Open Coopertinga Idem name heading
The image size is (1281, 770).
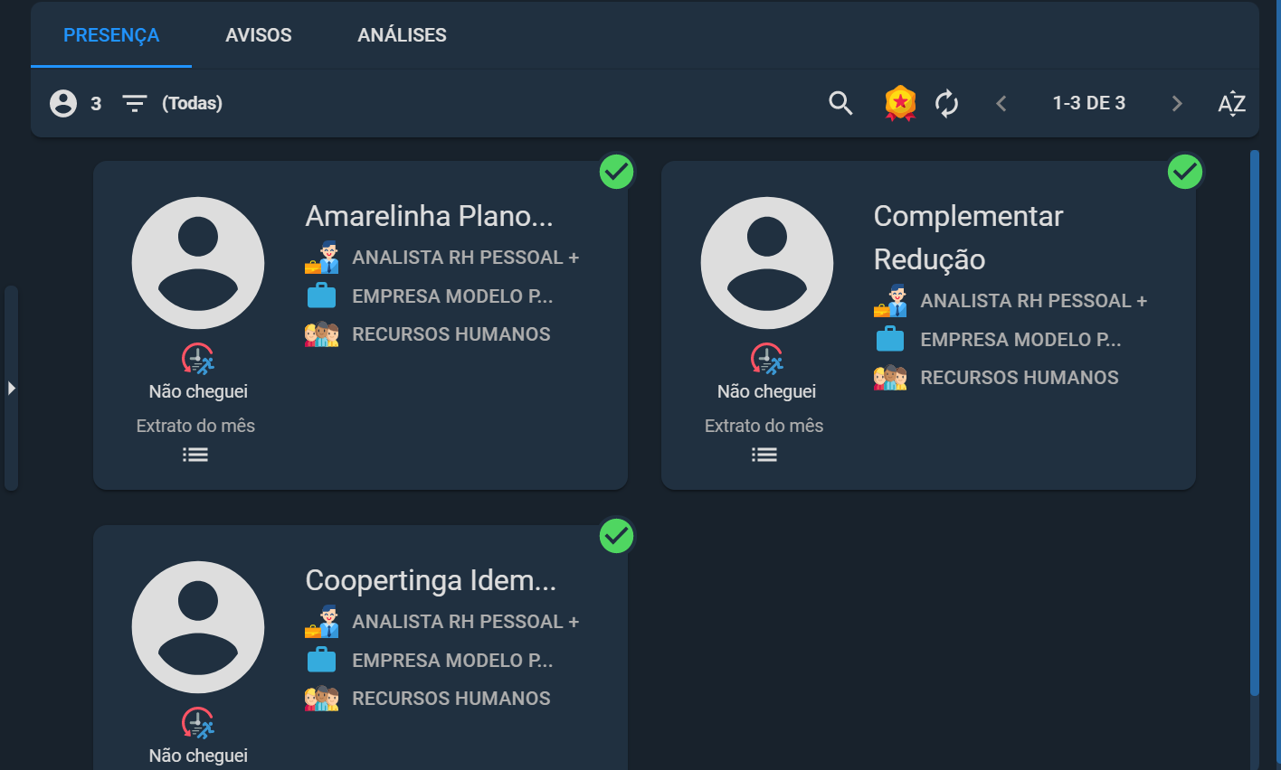431,580
